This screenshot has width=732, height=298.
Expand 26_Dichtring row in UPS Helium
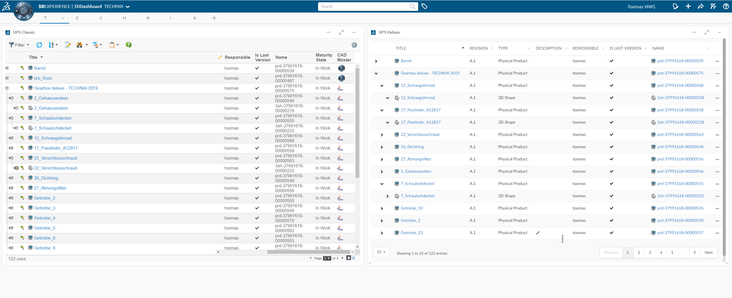pos(382,147)
